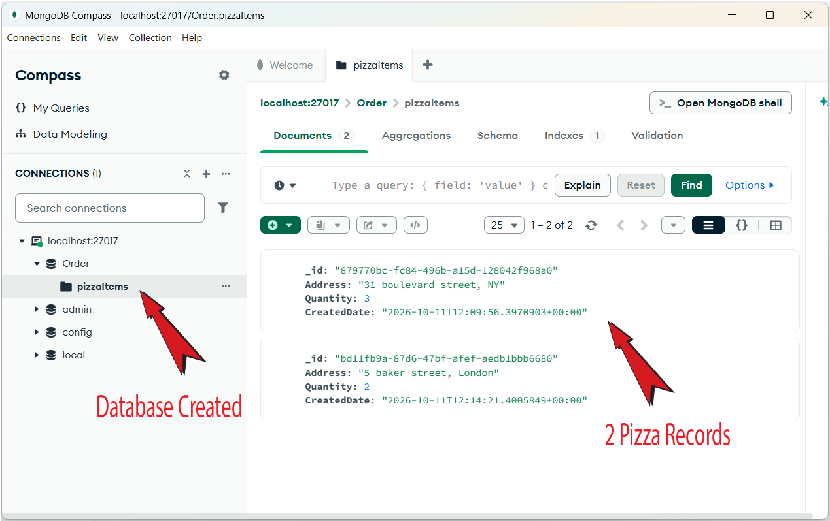Expand the config database

(x=37, y=332)
